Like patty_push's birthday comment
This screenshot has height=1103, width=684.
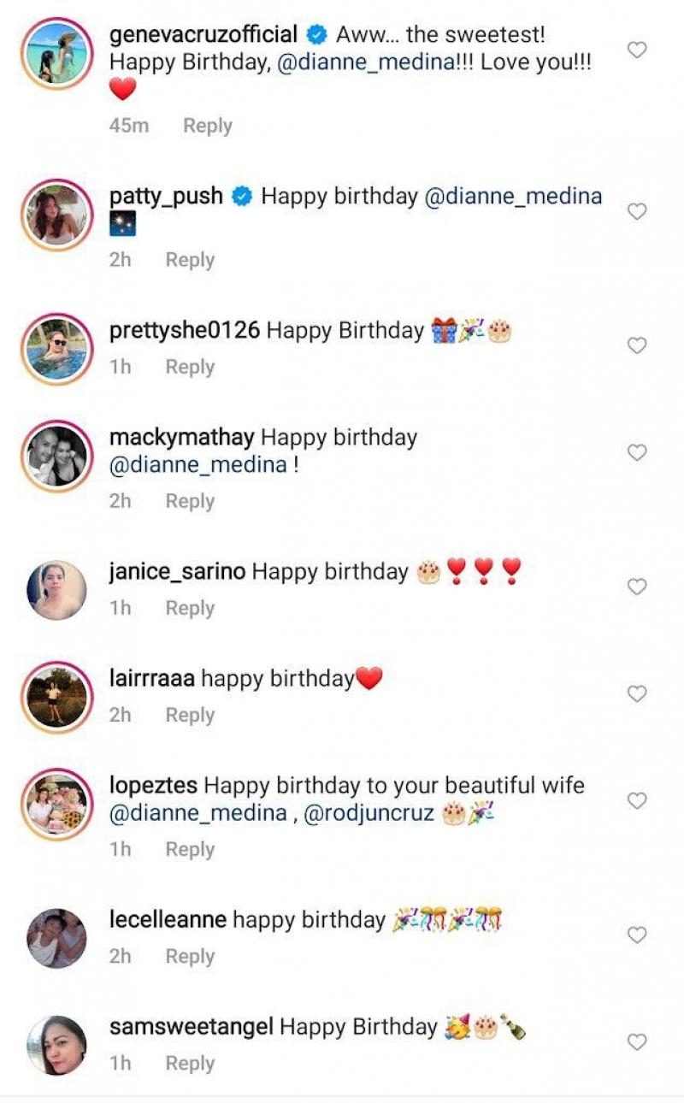pyautogui.click(x=637, y=211)
